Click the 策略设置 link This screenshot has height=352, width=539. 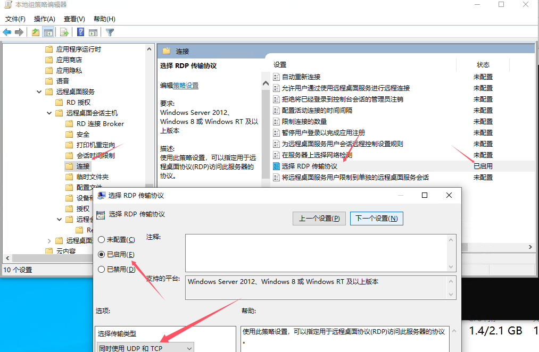pos(186,86)
